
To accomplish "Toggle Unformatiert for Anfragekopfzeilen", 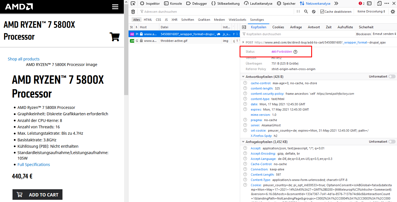I will pyautogui.click(x=392, y=142).
